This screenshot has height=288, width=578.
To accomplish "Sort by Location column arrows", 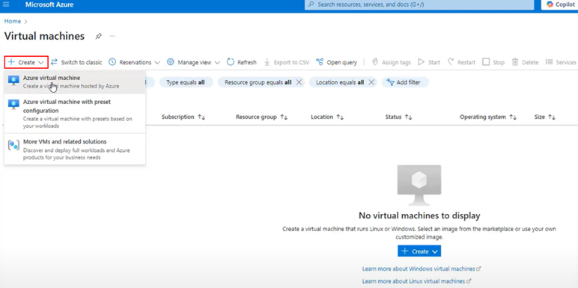I will coord(340,117).
